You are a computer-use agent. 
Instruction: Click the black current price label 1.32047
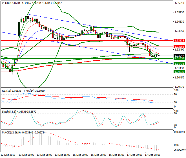click(x=179, y=56)
